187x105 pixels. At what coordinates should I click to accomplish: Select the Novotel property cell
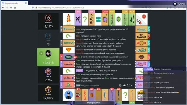pyautogui.click(x=69, y=64)
